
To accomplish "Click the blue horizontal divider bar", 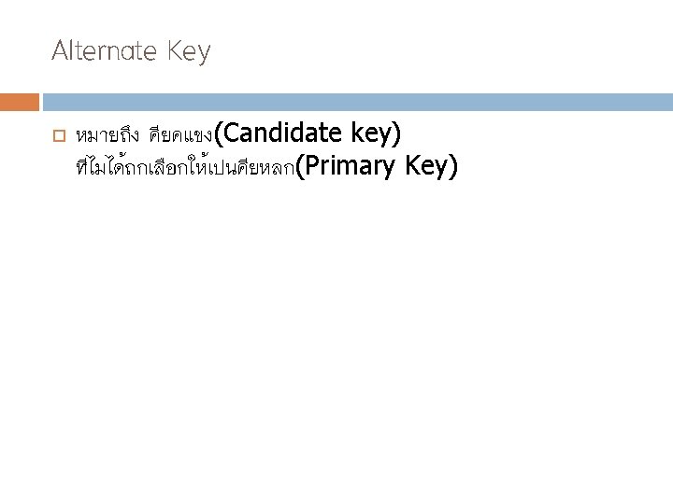I will coord(357,102).
